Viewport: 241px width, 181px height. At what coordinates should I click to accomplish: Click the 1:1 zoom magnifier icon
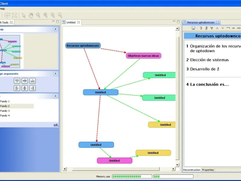pyautogui.click(x=38, y=15)
